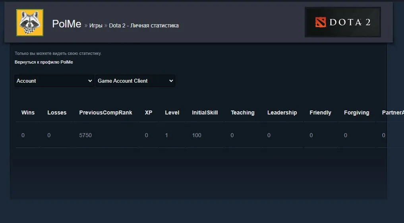Click the Teaching column header
The height and width of the screenshot is (223, 404).
pos(243,112)
